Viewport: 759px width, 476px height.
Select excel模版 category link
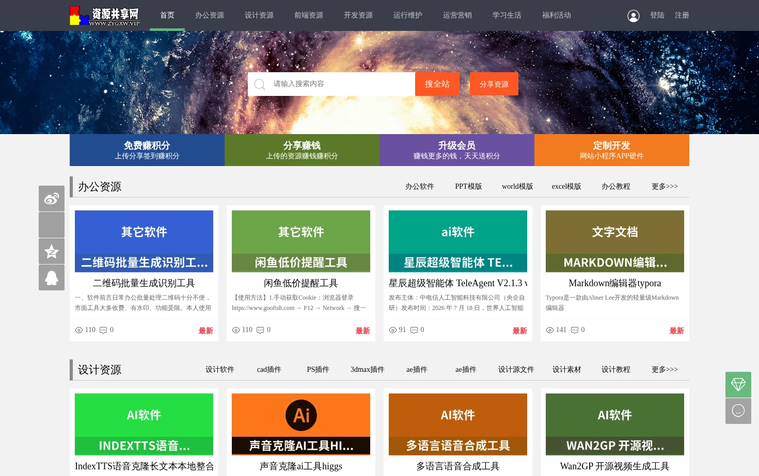(x=566, y=187)
